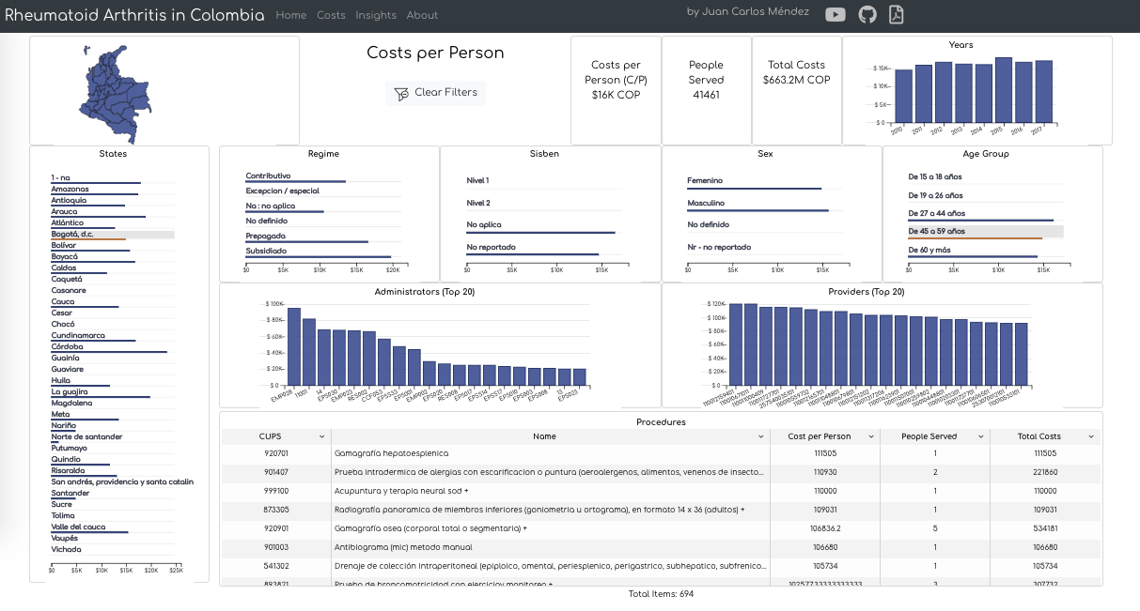Viewport: 1140px width, 611px height.
Task: Open the PDF document icon
Action: [897, 14]
